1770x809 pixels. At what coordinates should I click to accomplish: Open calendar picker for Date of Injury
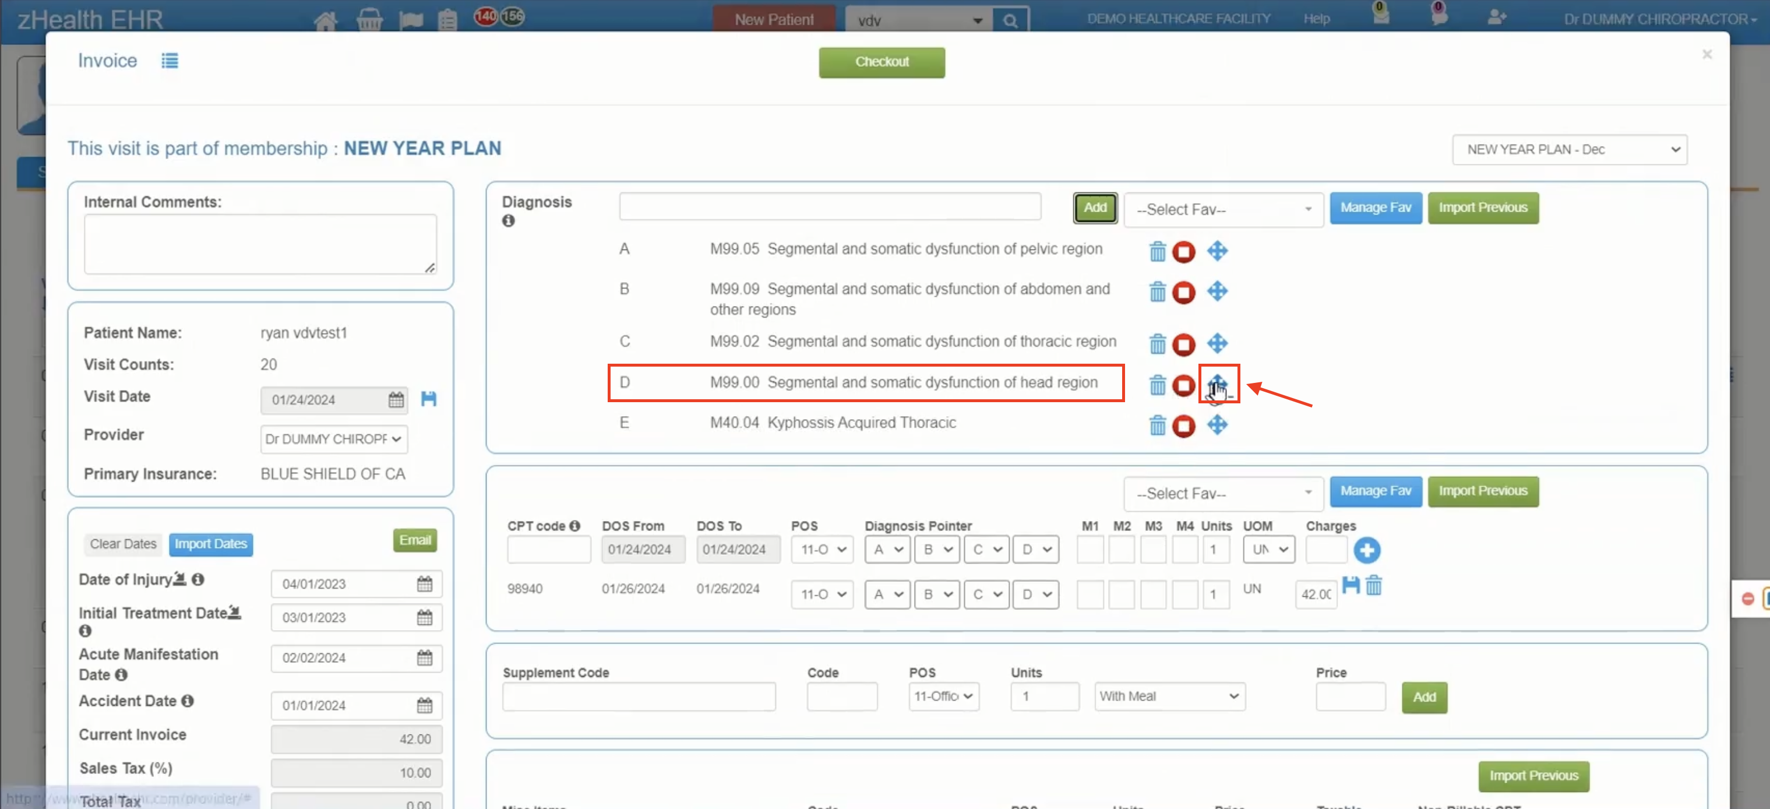coord(425,583)
